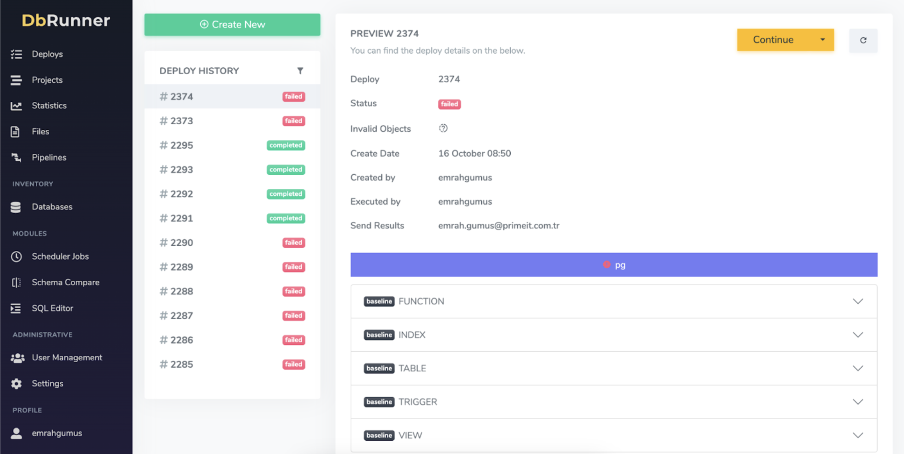Viewport: 904px width, 454px height.
Task: Go to User Management page
Action: coord(66,358)
